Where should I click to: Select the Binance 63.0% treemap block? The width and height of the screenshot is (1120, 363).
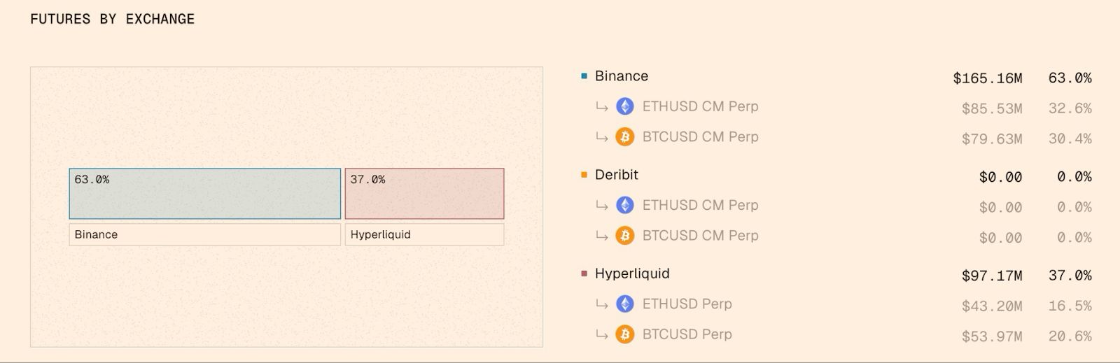point(205,194)
